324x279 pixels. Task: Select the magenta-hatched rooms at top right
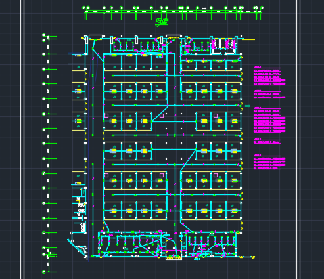tap(223, 44)
